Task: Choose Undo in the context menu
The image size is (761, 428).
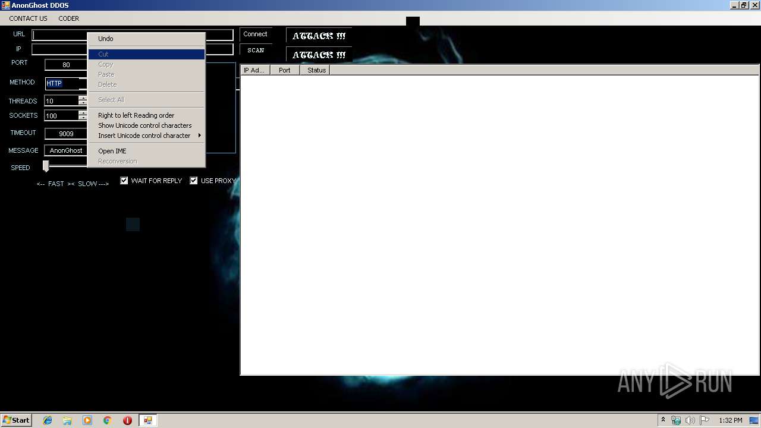Action: click(x=146, y=39)
